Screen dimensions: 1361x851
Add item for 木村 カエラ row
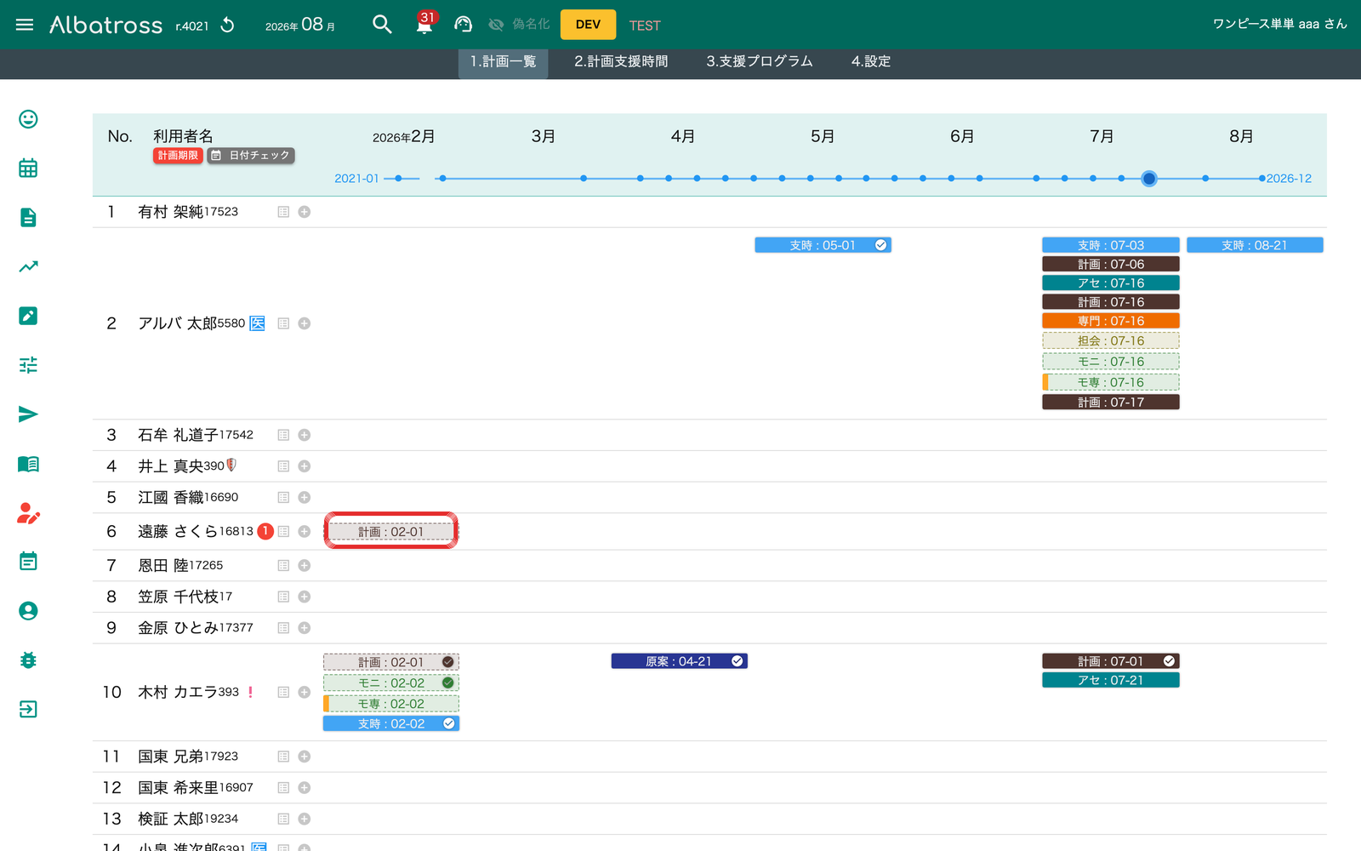pyautogui.click(x=305, y=692)
